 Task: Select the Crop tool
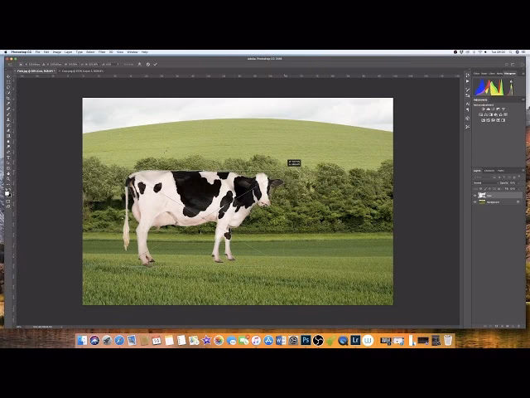8,98
